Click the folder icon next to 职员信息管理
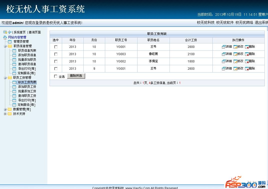This screenshot has height=189, width=268. click(x=10, y=46)
